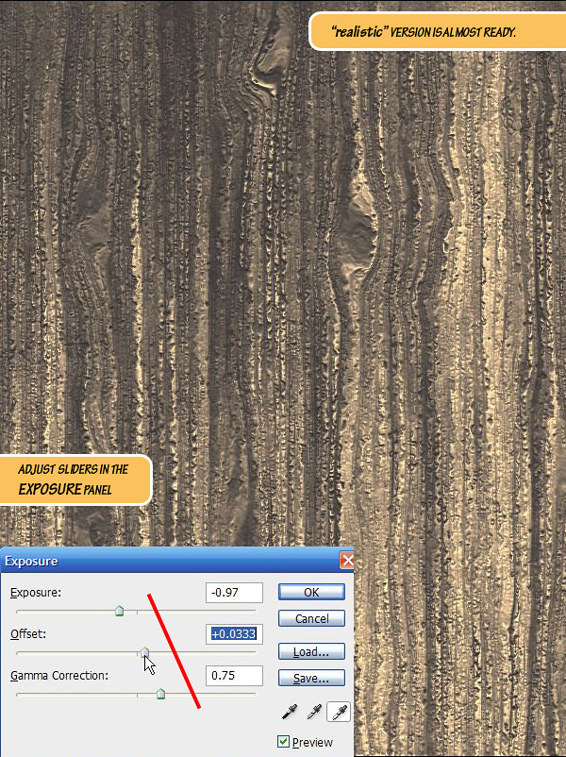Click the Save... button

click(x=311, y=678)
